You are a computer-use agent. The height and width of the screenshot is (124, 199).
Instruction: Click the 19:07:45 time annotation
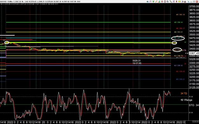pyautogui.click(x=137, y=63)
